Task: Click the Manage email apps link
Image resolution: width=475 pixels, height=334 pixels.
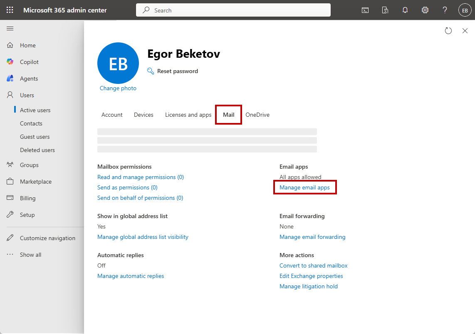Action: pyautogui.click(x=304, y=188)
